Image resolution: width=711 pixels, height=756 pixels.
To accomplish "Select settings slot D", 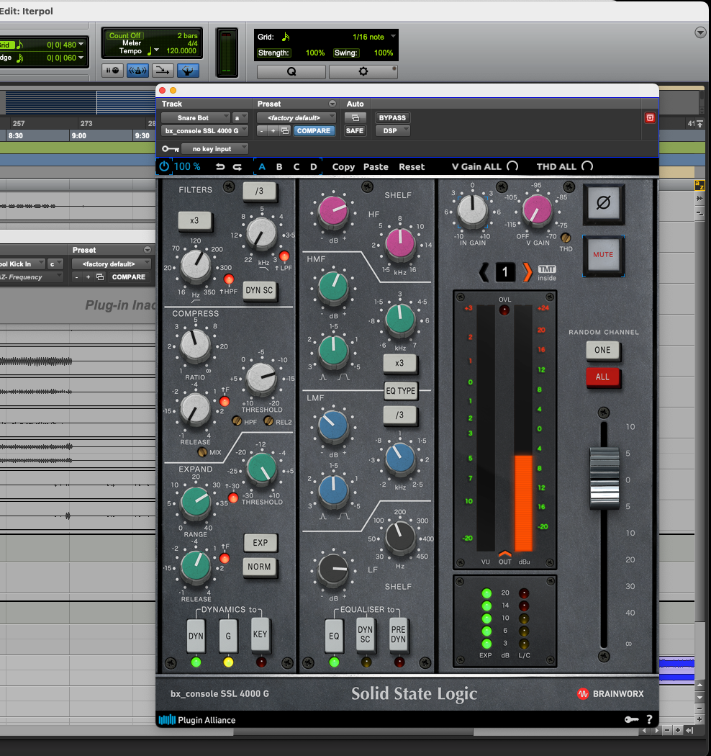I will pyautogui.click(x=313, y=167).
